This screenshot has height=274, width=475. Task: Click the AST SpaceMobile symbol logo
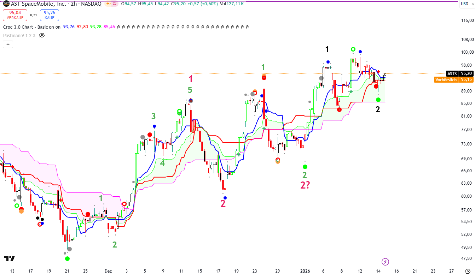(x=6, y=4)
